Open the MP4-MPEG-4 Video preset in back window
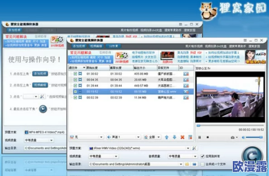The height and width of the screenshot is (176, 269). pyautogui.click(x=45, y=132)
